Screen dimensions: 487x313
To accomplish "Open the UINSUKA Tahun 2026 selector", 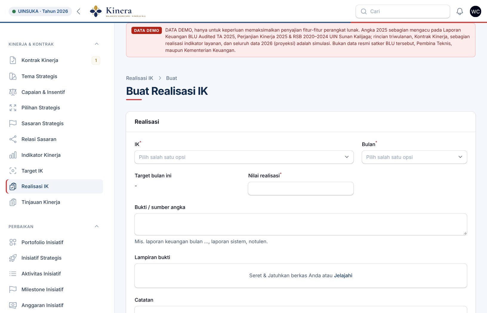I will click(40, 11).
